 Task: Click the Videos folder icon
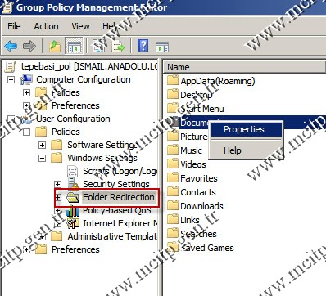point(173,164)
